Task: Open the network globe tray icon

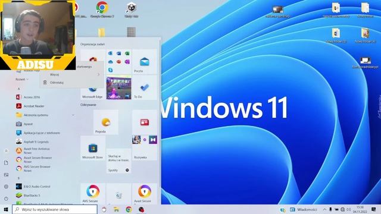Action: pyautogui.click(x=343, y=209)
